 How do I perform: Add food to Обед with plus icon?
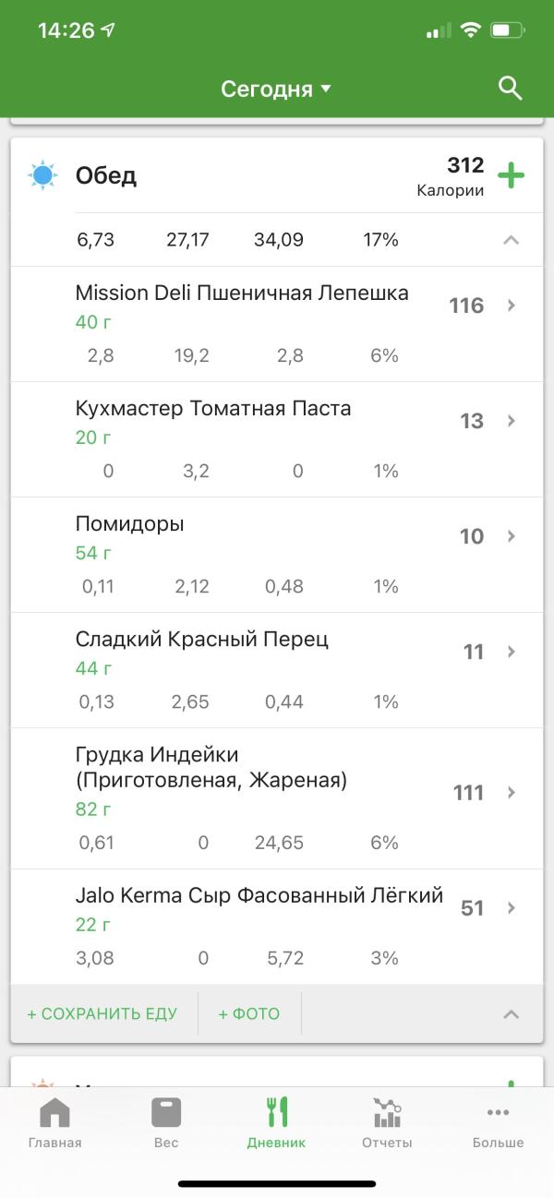(511, 175)
